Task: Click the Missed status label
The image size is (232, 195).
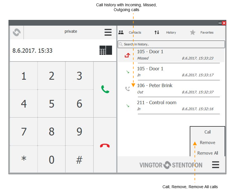Action: tap(143, 58)
